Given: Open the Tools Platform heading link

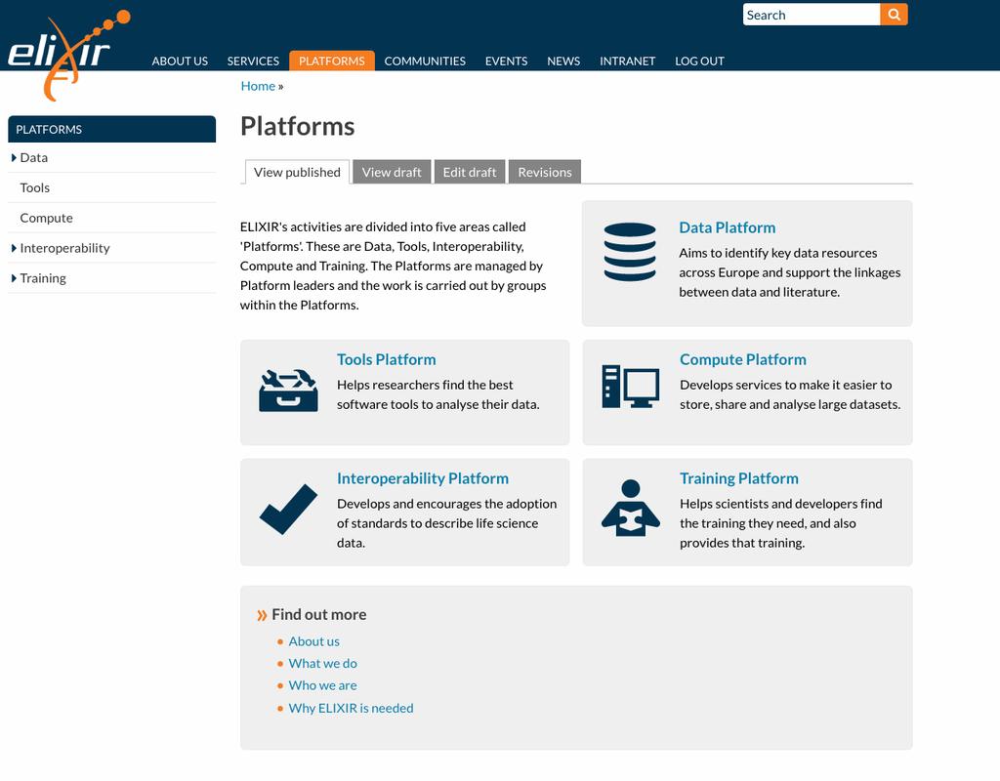Looking at the screenshot, I should (387, 359).
